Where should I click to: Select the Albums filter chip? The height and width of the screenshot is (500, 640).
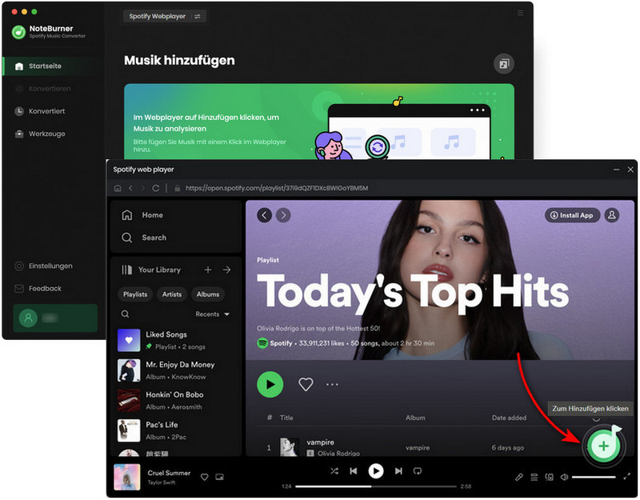pos(208,294)
